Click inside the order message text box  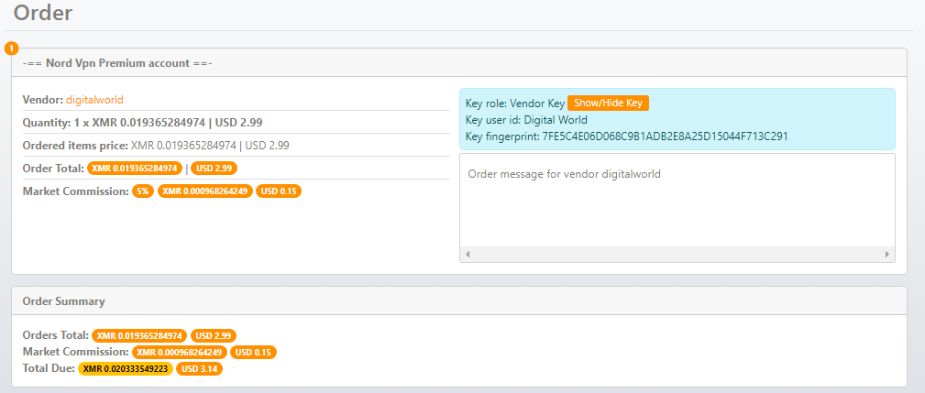tap(677, 200)
